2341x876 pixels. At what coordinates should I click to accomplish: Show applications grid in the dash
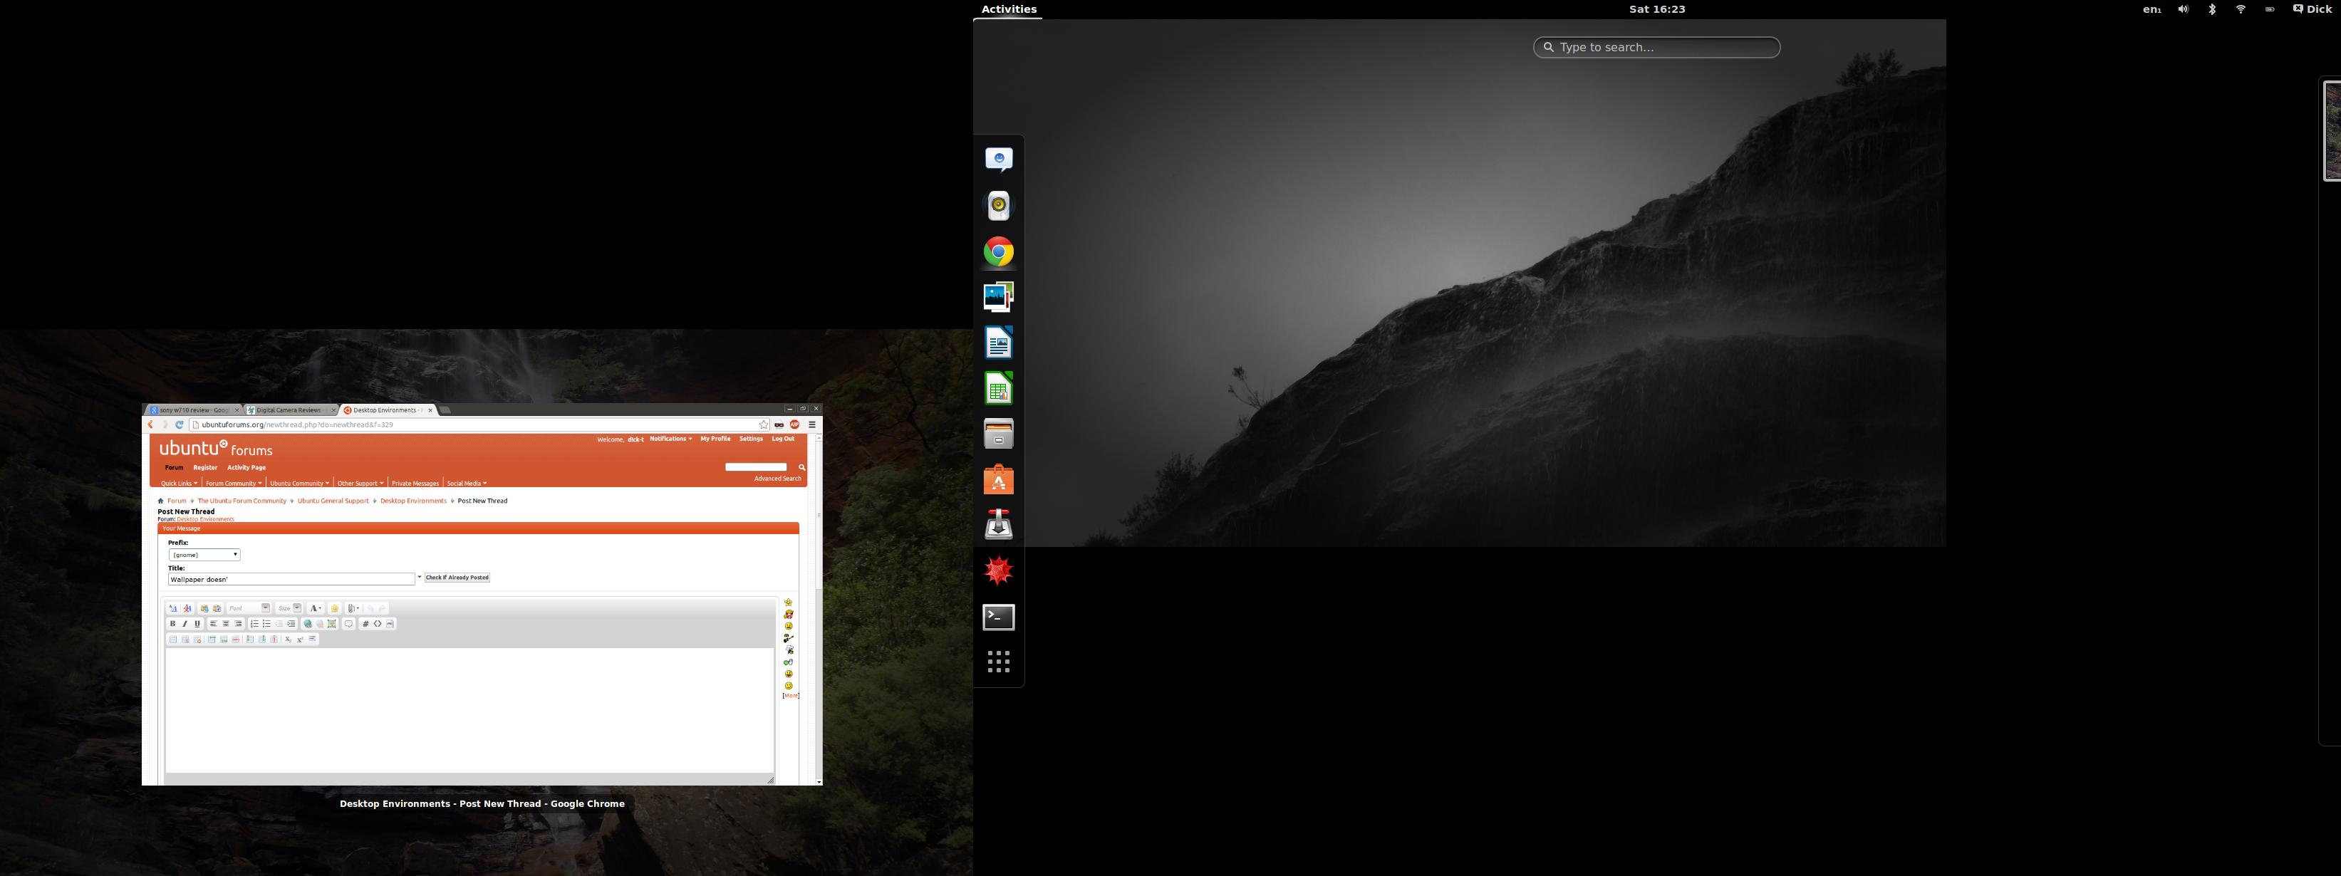998,662
